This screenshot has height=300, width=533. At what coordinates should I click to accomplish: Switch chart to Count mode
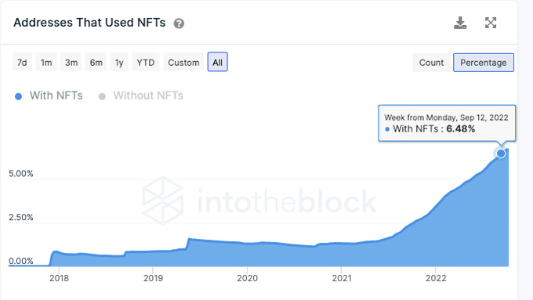[x=431, y=63]
